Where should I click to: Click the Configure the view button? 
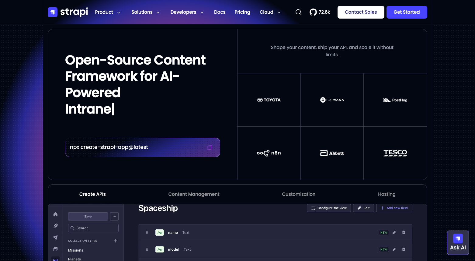coord(329,208)
